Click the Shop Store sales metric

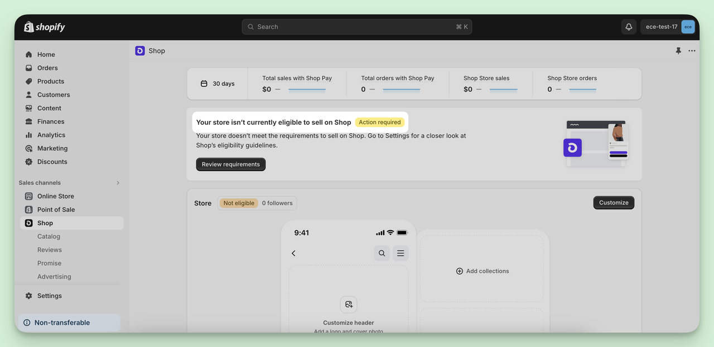coord(490,84)
